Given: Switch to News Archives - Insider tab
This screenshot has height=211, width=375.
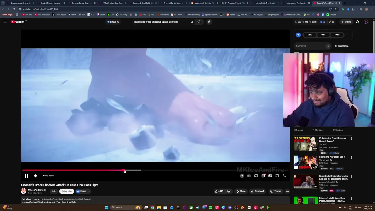Looking at the screenshot, I should [20, 3].
